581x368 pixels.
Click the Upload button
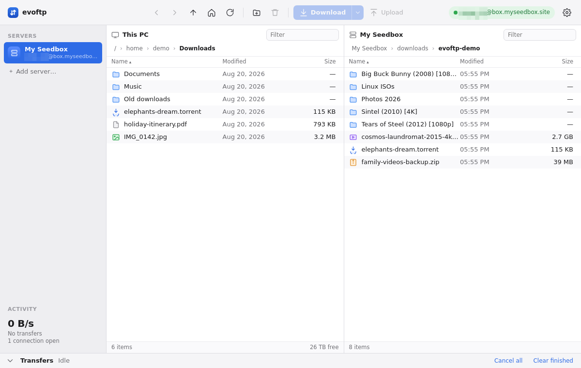tap(386, 13)
